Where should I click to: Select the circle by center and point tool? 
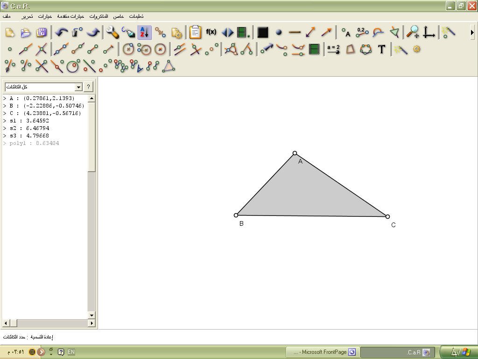128,49
